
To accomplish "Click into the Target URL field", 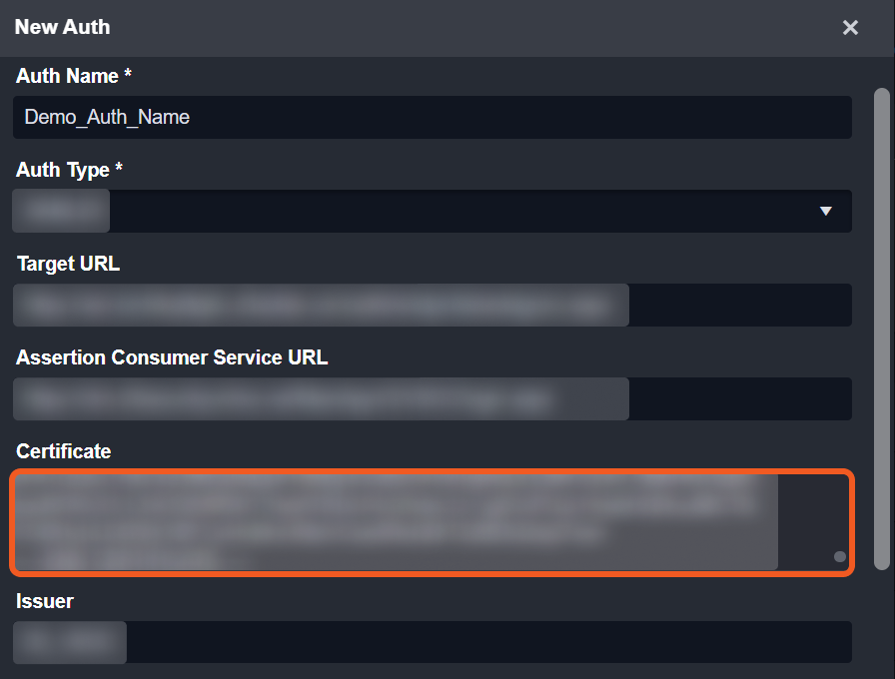I will coord(739,305).
